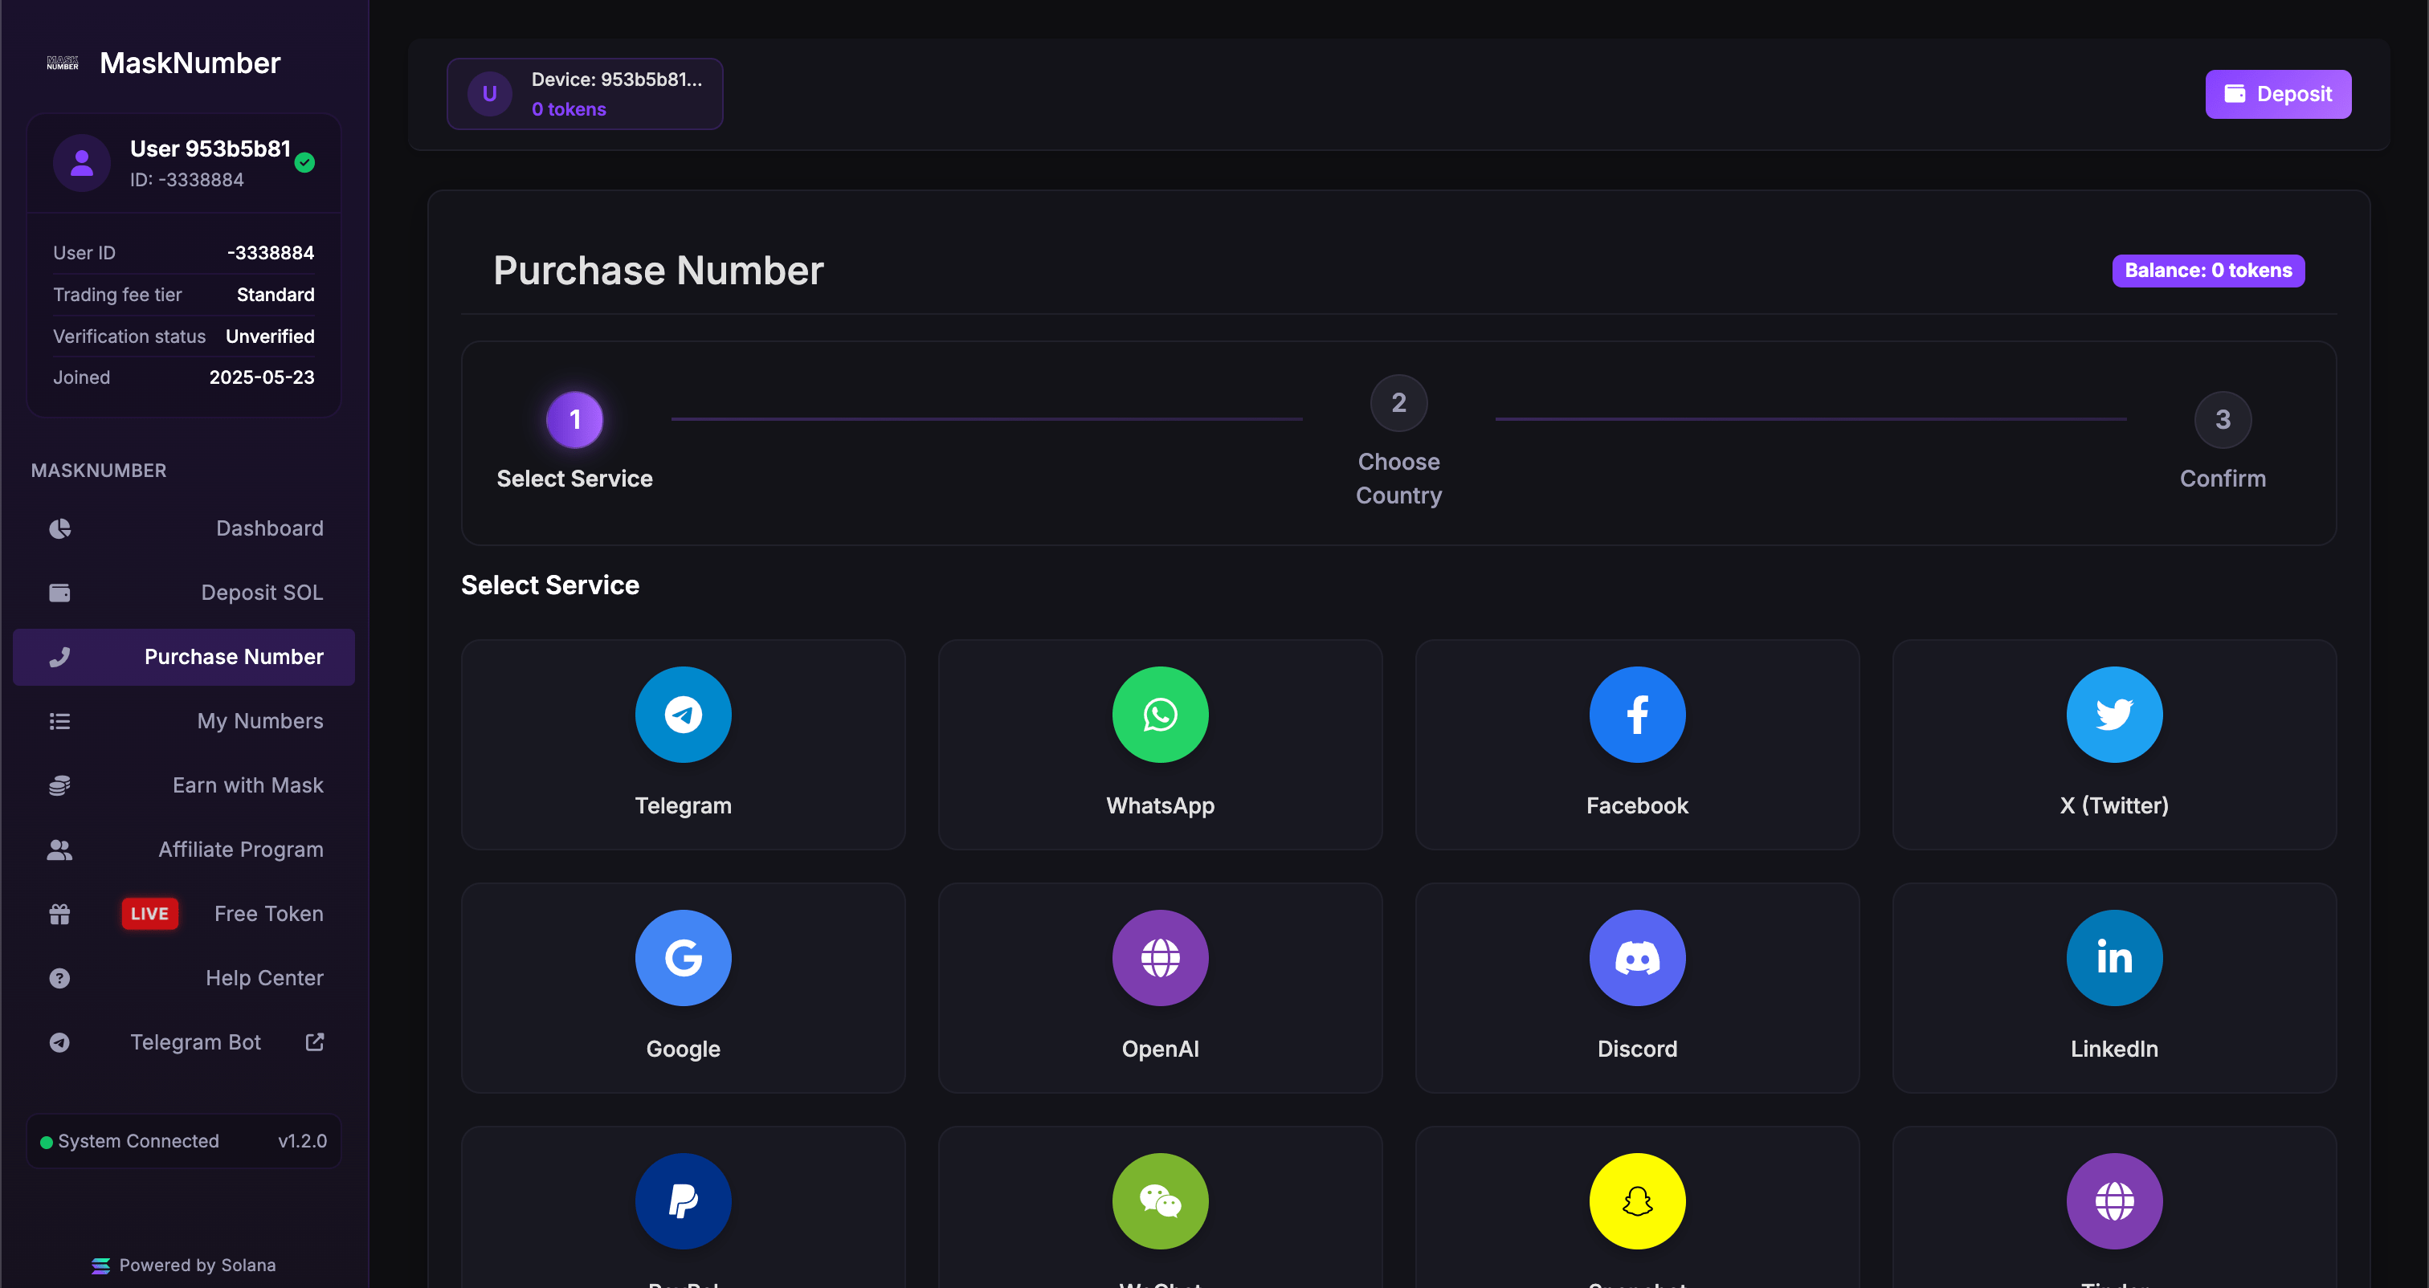Click the Telegram card label

coord(683,805)
